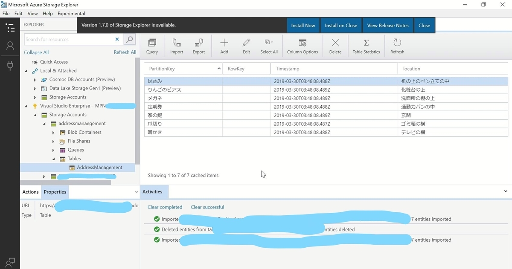The image size is (512, 269).
Task: Open the Connect plug icon
Action: 10,65
